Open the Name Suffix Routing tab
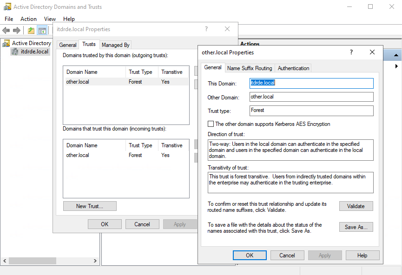The image size is (402, 275). point(250,68)
